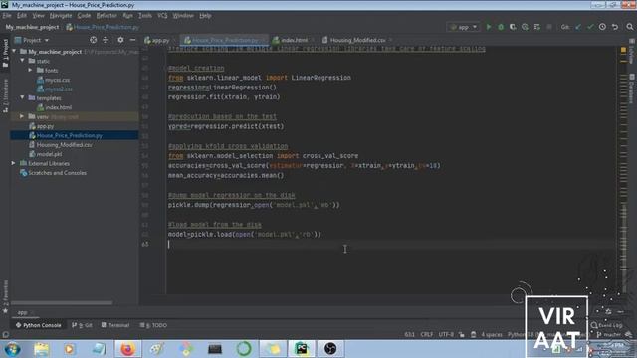This screenshot has height=358, width=637.
Task: Run the app configuration with green play icon
Action: tap(489, 27)
